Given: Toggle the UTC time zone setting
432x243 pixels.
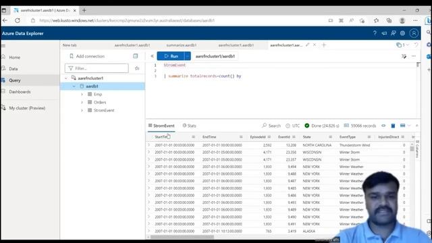Looking at the screenshot, I should coord(292,126).
